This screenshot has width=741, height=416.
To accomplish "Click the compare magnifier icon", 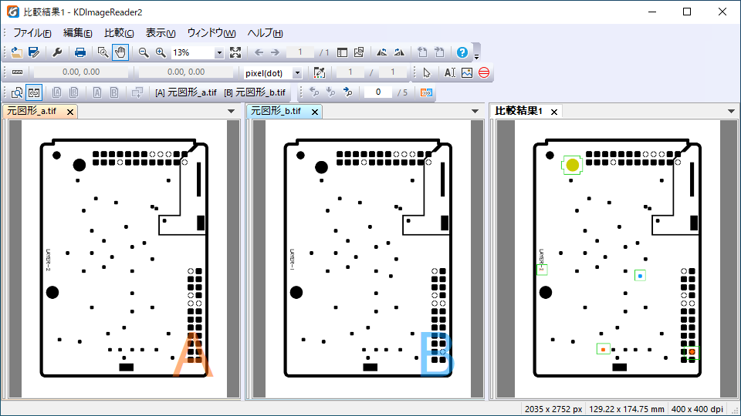I will 16,92.
